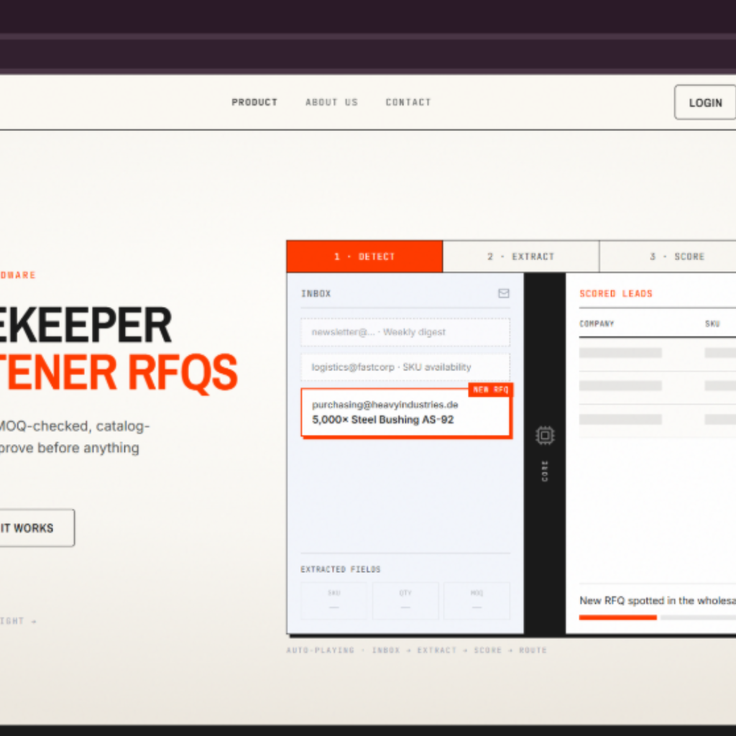Click the NEW RFQ badge
This screenshot has height=736, width=736.
tap(490, 390)
